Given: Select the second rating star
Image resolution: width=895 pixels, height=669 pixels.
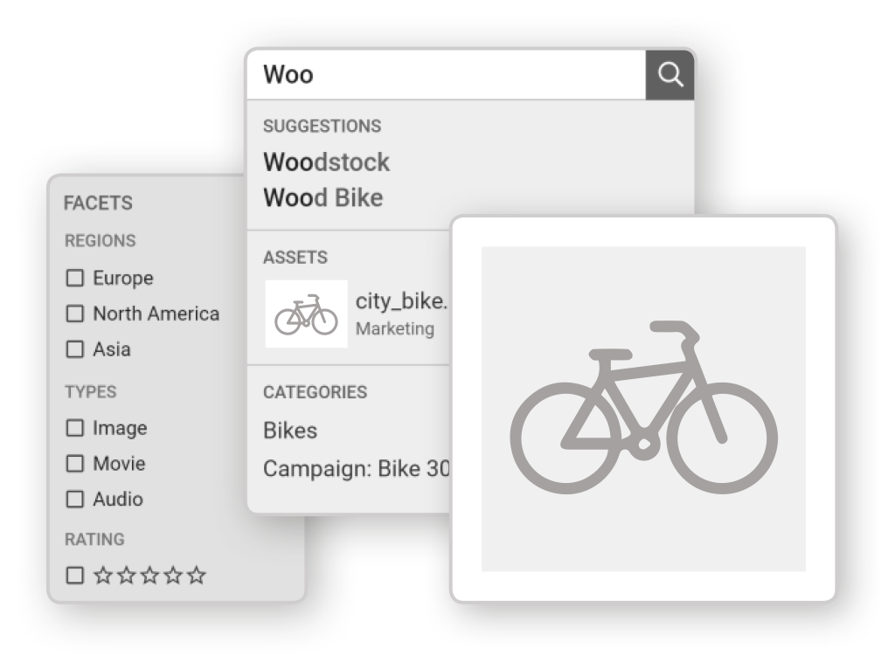Looking at the screenshot, I should 126,575.
